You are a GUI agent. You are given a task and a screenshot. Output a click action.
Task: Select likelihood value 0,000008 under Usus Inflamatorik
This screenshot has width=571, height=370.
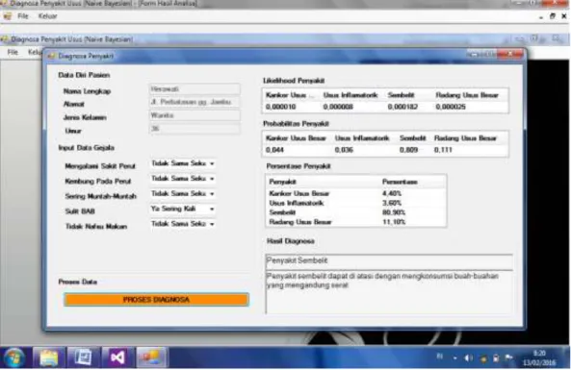tap(338, 107)
